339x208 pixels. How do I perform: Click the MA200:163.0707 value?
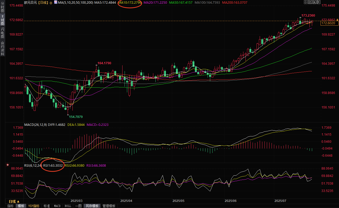(x=235, y=2)
